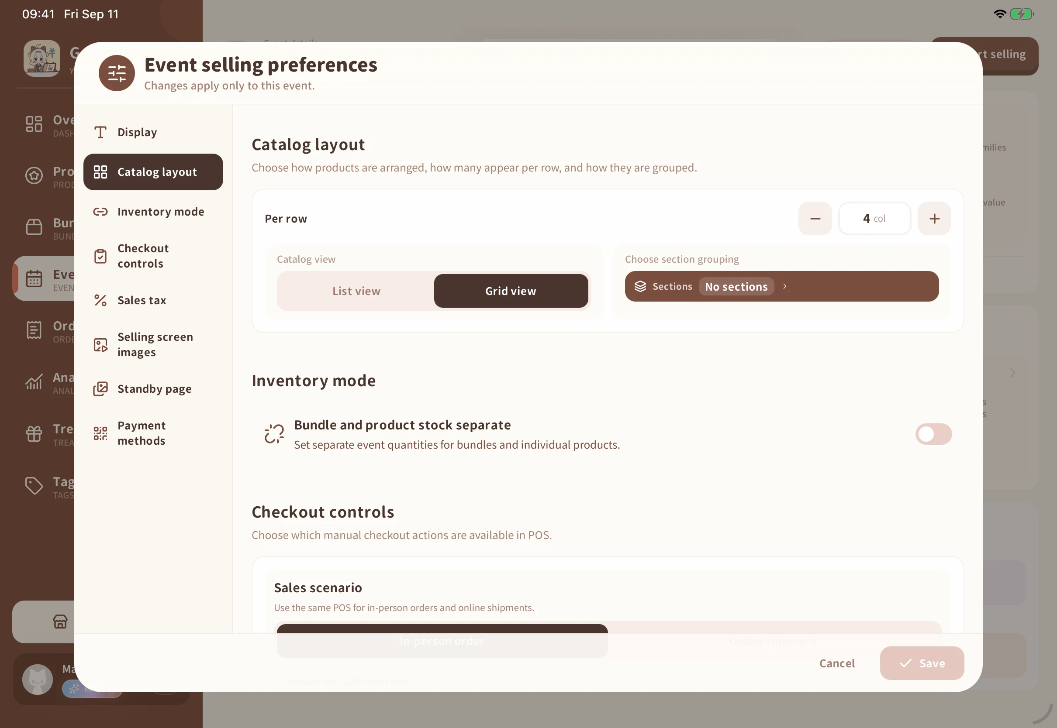Click the Payment methods QR code icon

pos(100,433)
